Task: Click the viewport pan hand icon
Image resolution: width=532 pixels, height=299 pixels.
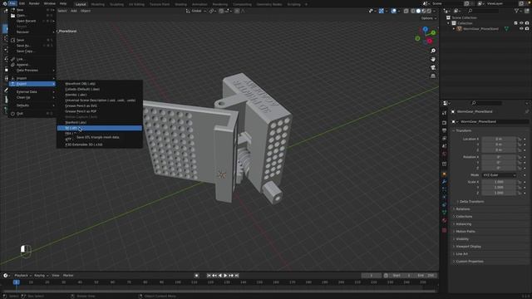Action: pos(433,59)
